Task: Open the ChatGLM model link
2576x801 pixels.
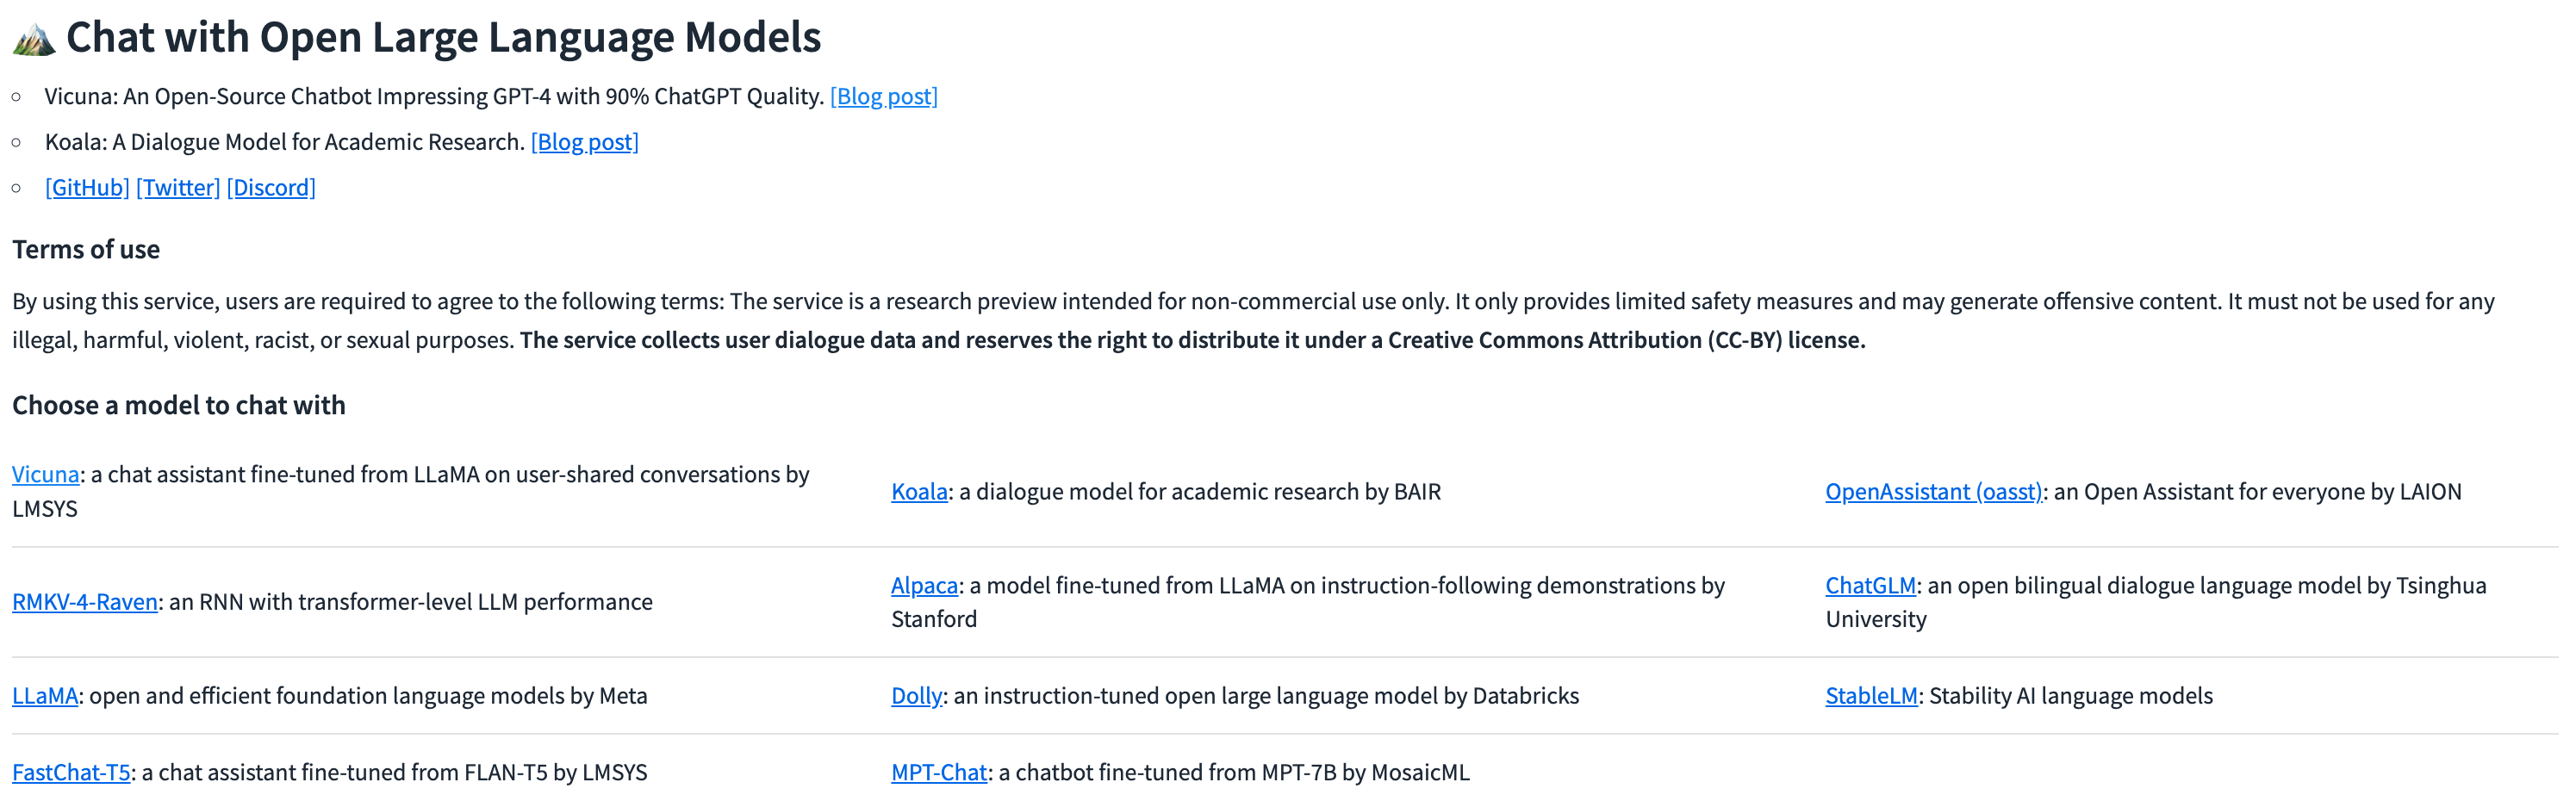Action: point(1870,586)
